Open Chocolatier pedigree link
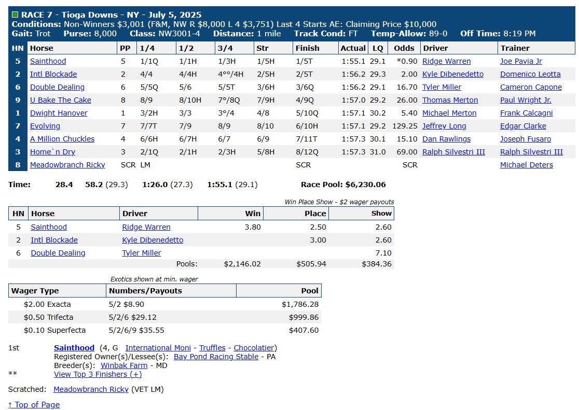The height and width of the screenshot is (410, 579). point(254,348)
